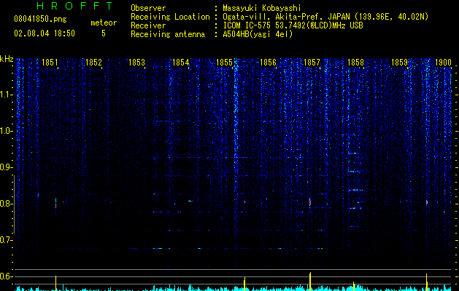Click the meteor echo near 1851
This screenshot has width=459, height=291.
pos(55,204)
